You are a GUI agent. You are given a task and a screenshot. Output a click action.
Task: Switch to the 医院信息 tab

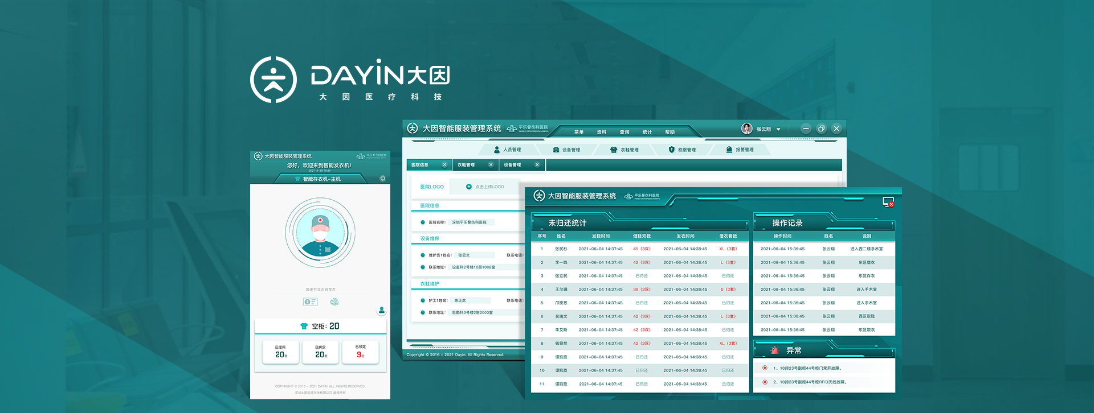click(421, 165)
